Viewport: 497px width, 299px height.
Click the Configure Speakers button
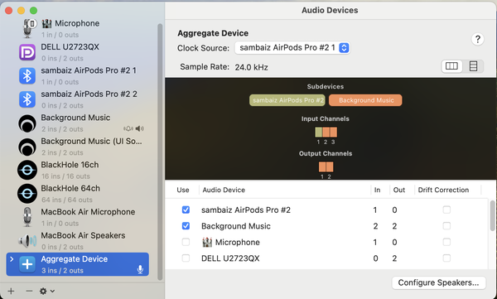click(439, 282)
